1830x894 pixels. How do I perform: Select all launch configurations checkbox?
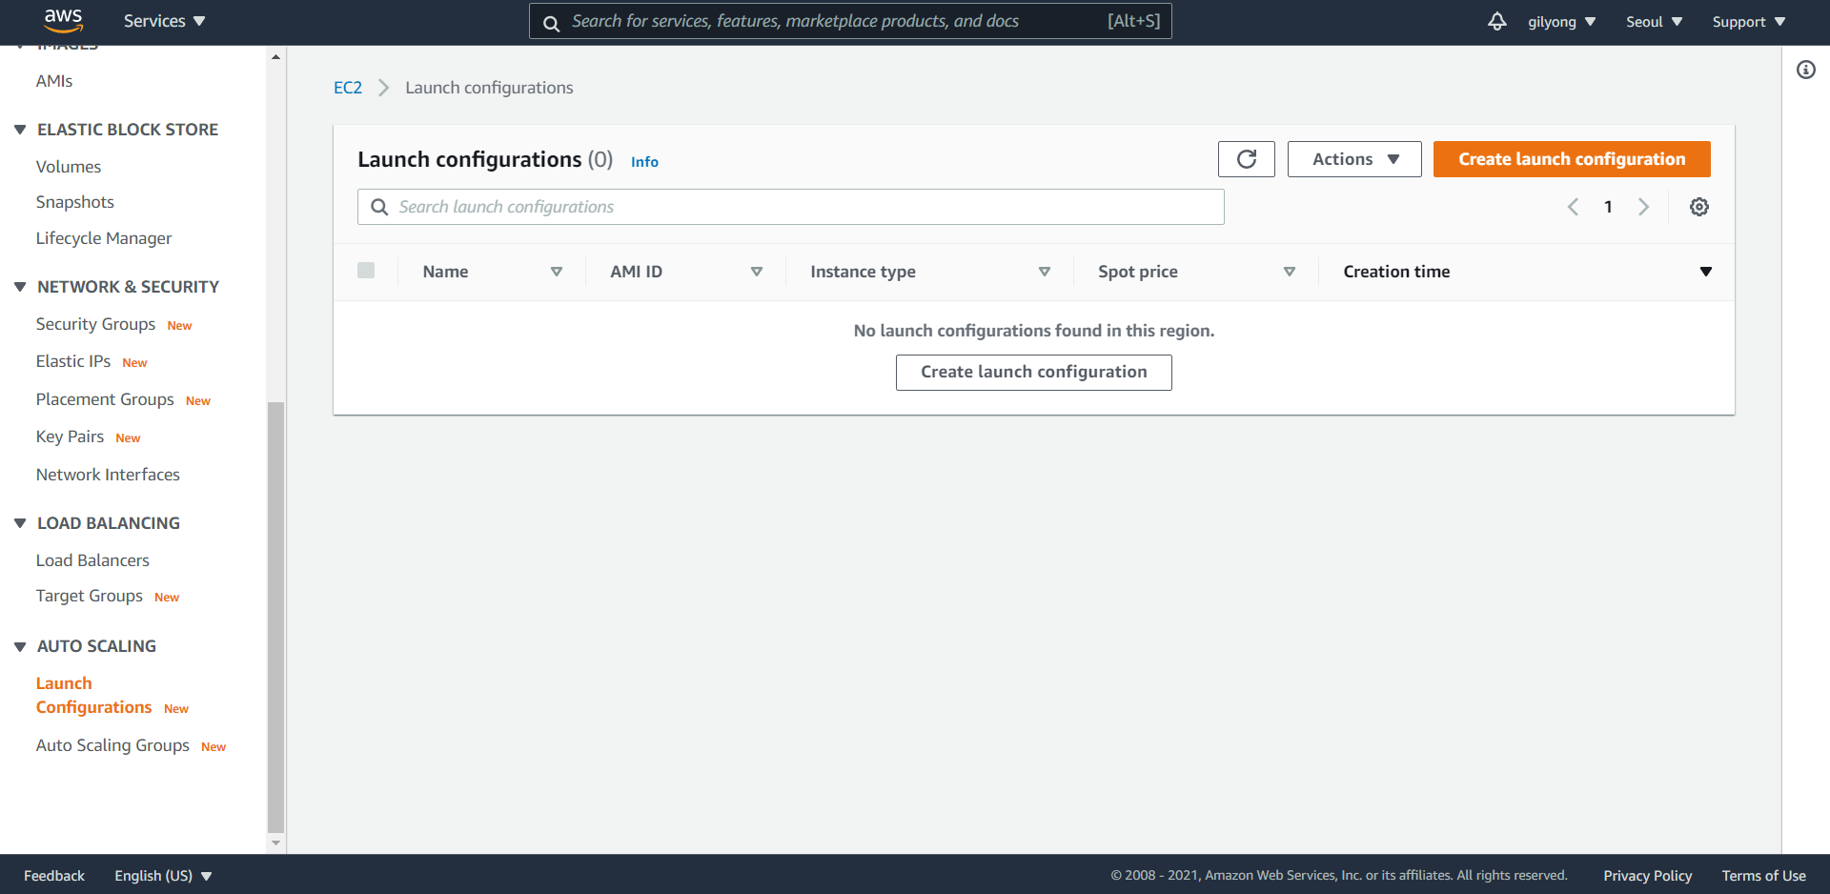point(366,271)
